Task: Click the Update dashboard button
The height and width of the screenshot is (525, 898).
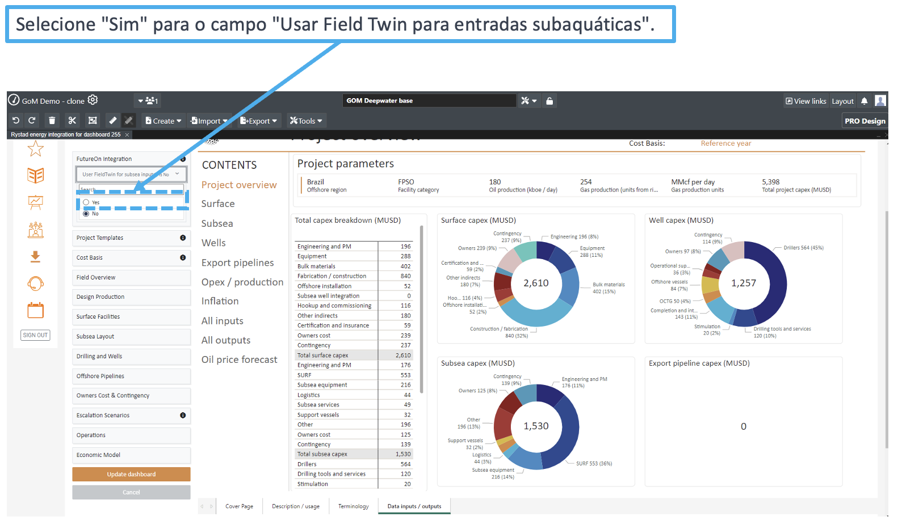Action: (131, 475)
